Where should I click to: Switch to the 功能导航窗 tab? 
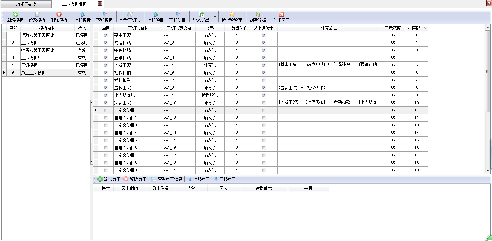pyautogui.click(x=26, y=4)
